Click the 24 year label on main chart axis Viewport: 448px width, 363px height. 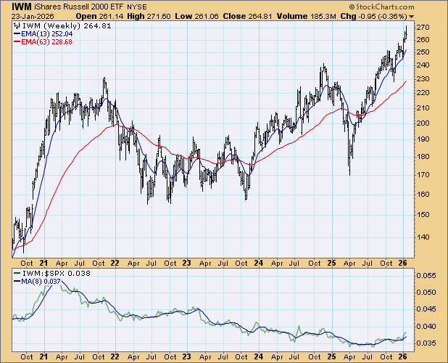258,263
